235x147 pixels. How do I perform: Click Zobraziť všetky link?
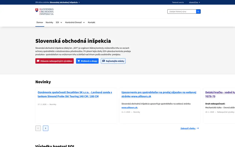coord(188,128)
